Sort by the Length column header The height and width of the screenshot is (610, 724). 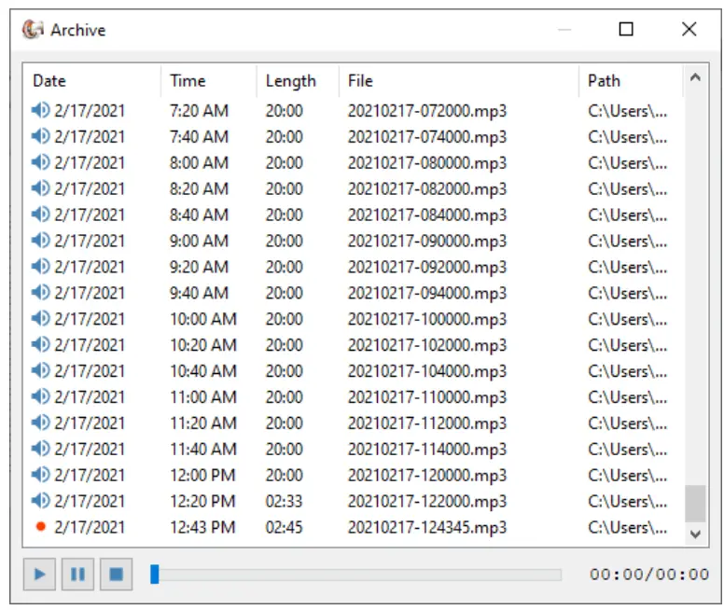[x=298, y=81]
